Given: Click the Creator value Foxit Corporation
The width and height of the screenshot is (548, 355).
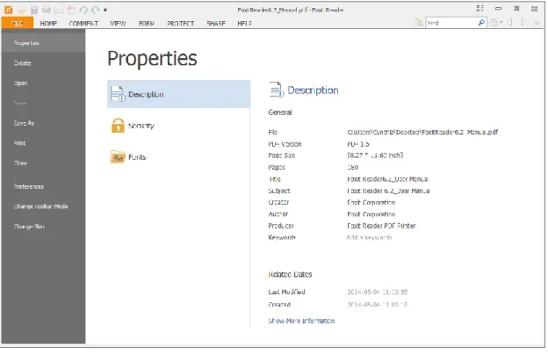Looking at the screenshot, I should (371, 202).
